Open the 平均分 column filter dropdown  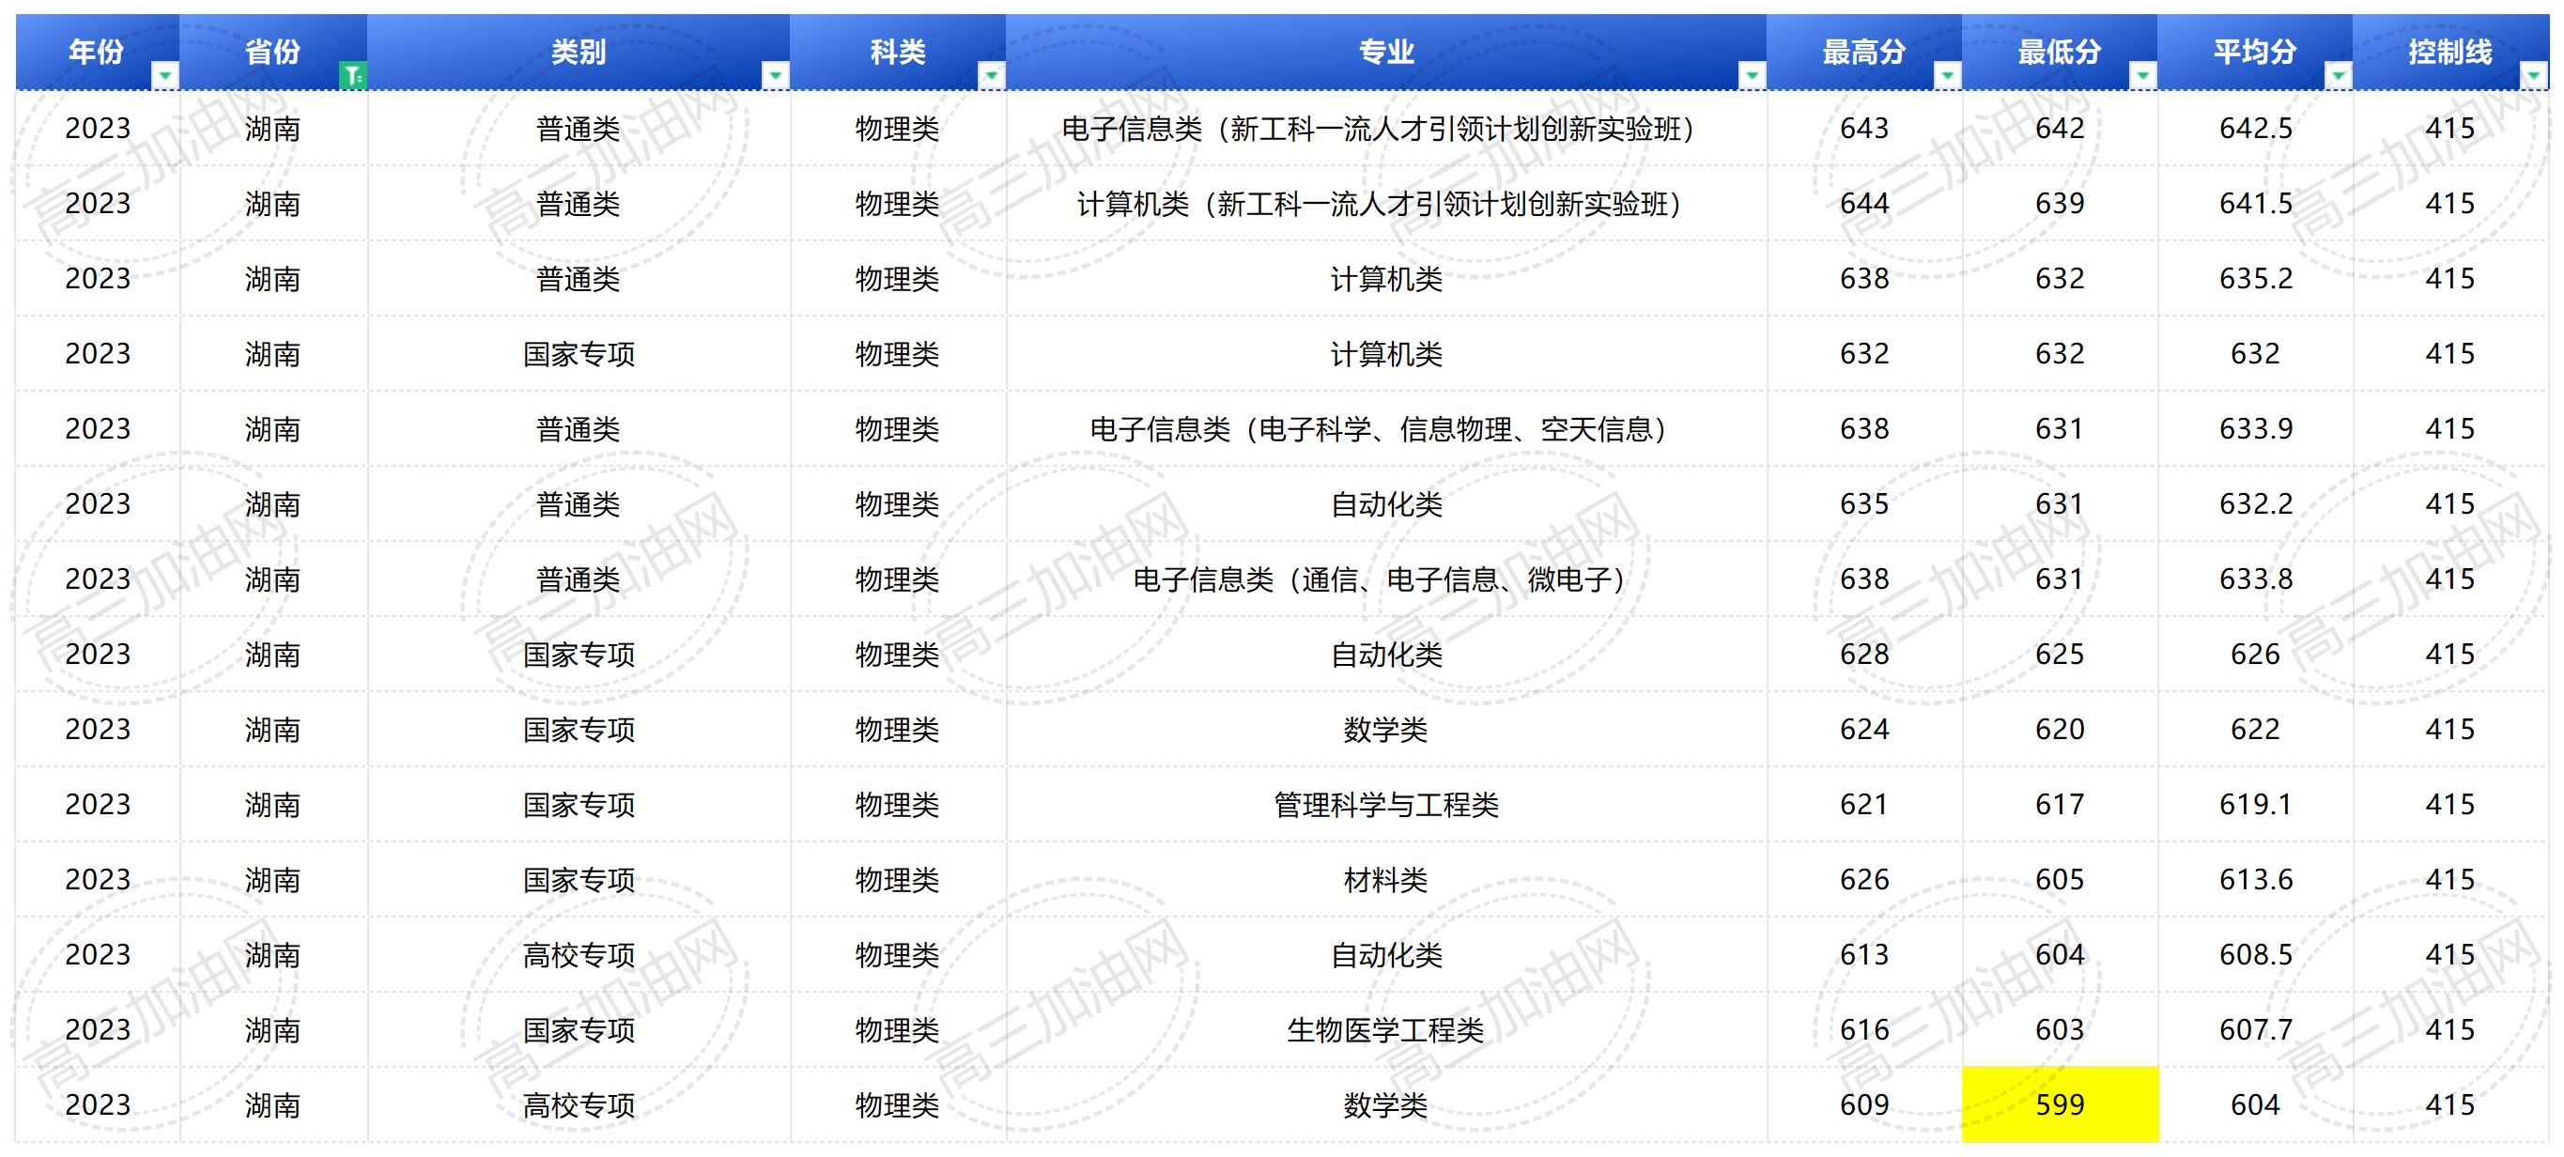coord(2337,76)
